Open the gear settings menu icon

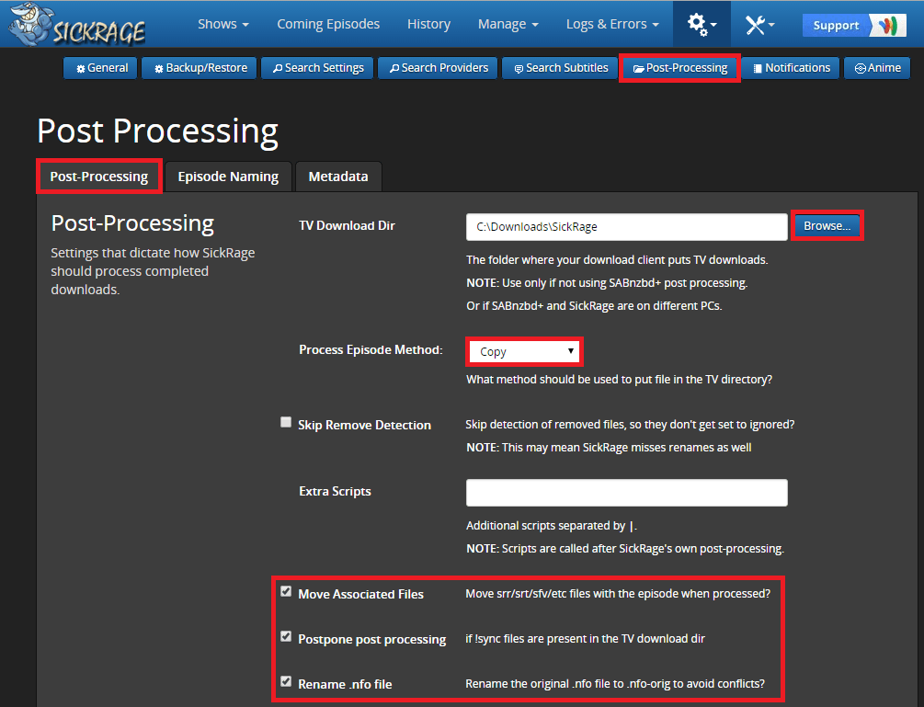[702, 25]
